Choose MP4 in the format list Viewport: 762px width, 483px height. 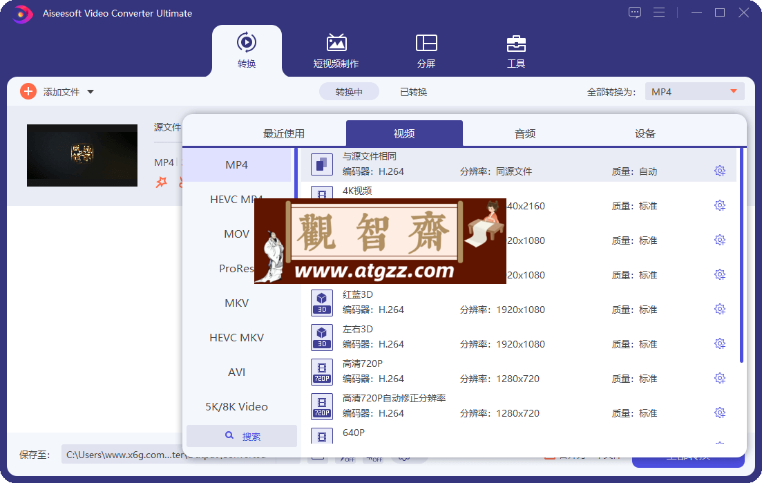(237, 164)
